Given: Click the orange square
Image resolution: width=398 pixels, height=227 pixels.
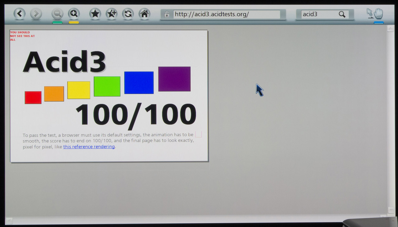Looking at the screenshot, I should (54, 94).
